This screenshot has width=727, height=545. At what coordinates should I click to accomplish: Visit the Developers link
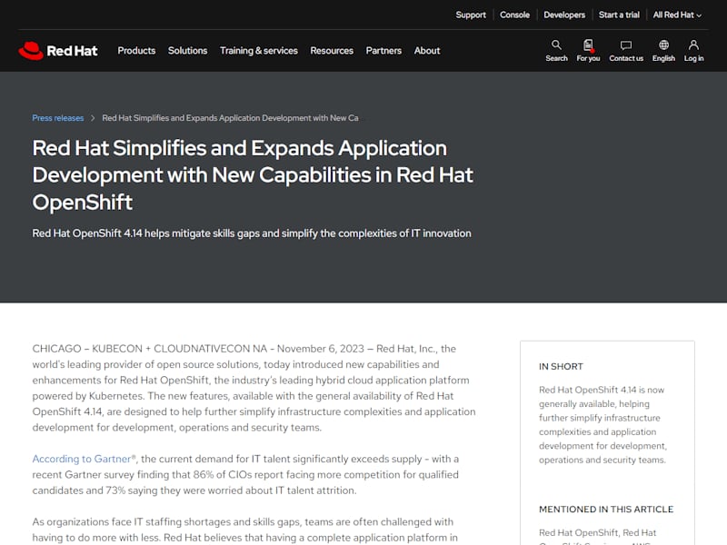pos(564,15)
